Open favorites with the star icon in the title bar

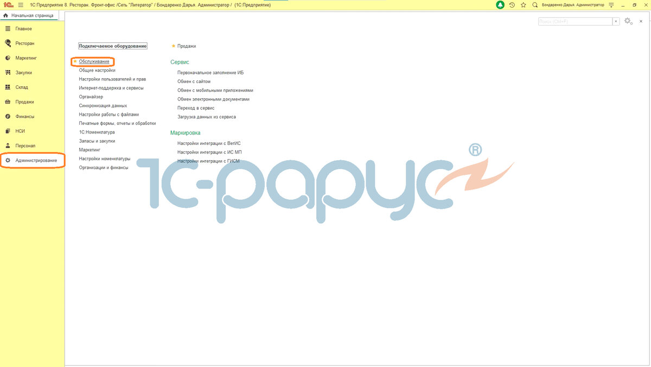tap(524, 5)
